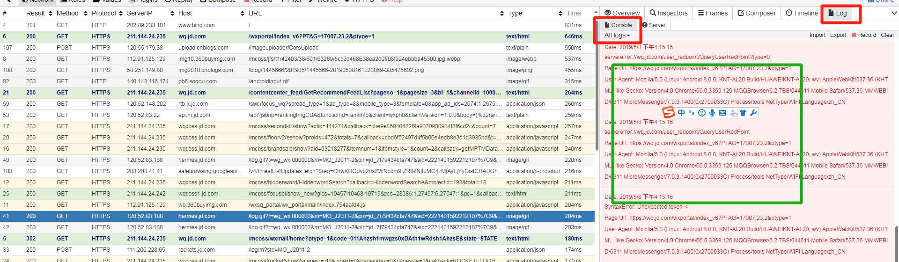899x262 pixels.
Task: Click servererror QueryUserRedPoint?type=0 log entry
Action: point(687,57)
